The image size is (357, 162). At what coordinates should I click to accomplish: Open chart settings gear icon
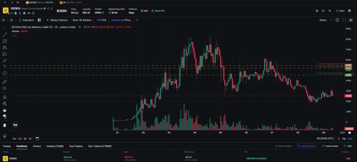[x=337, y=20]
